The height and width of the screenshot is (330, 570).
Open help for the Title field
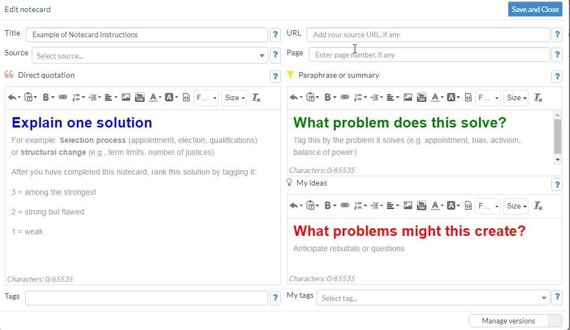tap(275, 34)
